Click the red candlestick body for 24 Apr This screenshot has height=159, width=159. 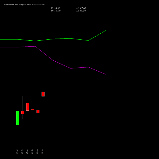coord(23,113)
